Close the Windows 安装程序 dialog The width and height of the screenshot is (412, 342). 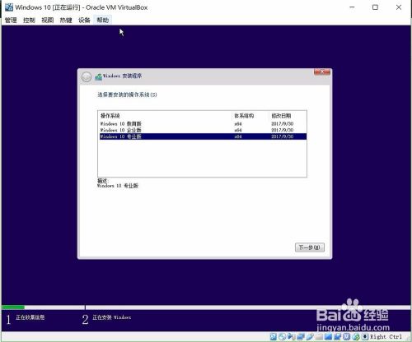pyautogui.click(x=322, y=72)
